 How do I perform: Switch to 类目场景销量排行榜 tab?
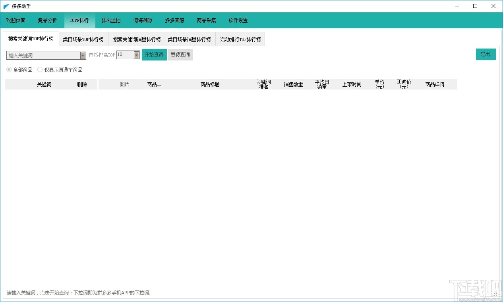click(190, 39)
